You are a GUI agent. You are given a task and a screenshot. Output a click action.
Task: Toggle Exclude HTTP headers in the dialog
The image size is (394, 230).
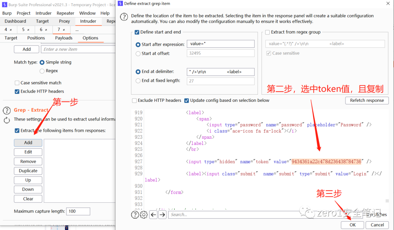[134, 100]
